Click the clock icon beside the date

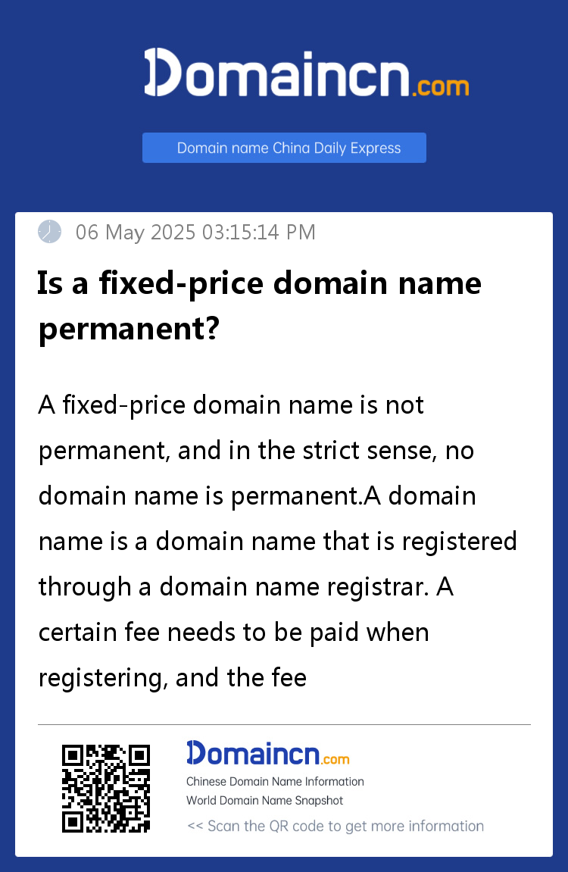point(49,232)
